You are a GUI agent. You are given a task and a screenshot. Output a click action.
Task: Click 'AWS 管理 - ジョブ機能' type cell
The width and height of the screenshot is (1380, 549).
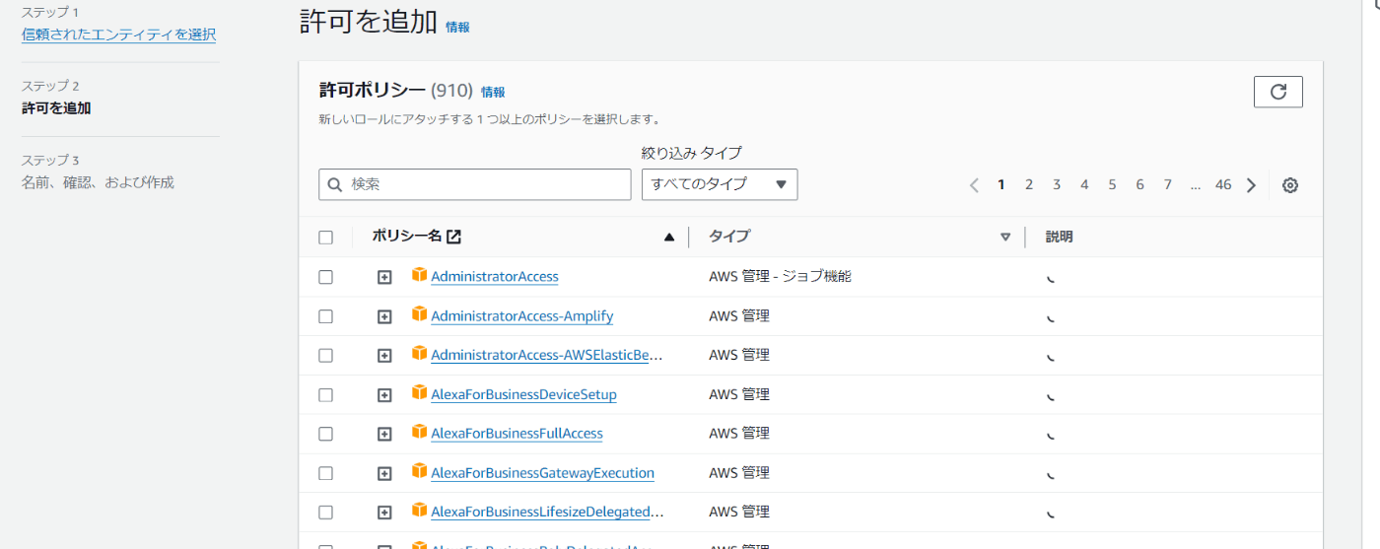(780, 277)
